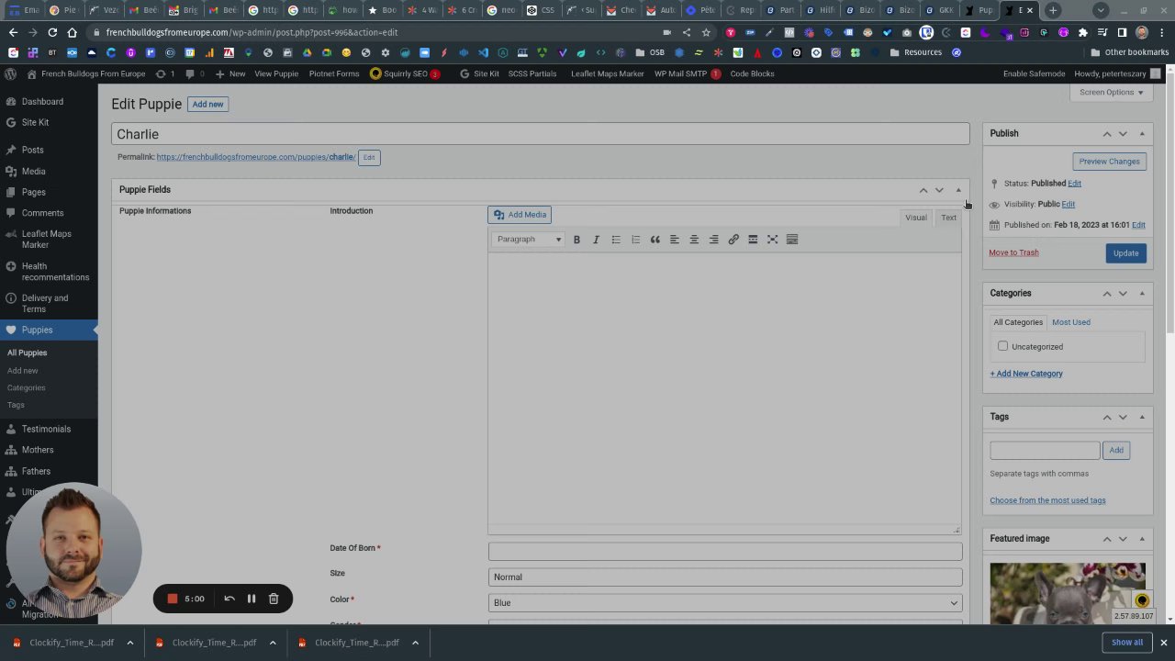This screenshot has height=661, width=1175.
Task: Insert a bulleted list
Action: click(616, 240)
